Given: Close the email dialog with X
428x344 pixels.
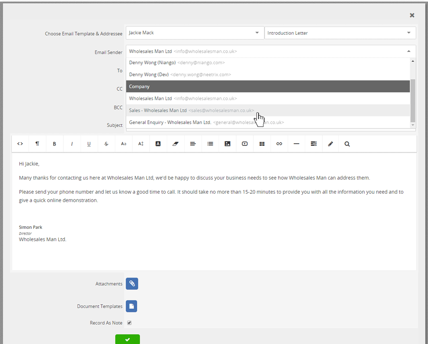Looking at the screenshot, I should 412,15.
